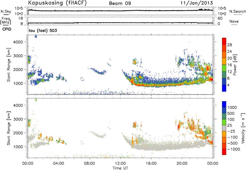246x170 pixels.
Task: Click the 60 tick on Nave axis
Action: (x=220, y=18)
